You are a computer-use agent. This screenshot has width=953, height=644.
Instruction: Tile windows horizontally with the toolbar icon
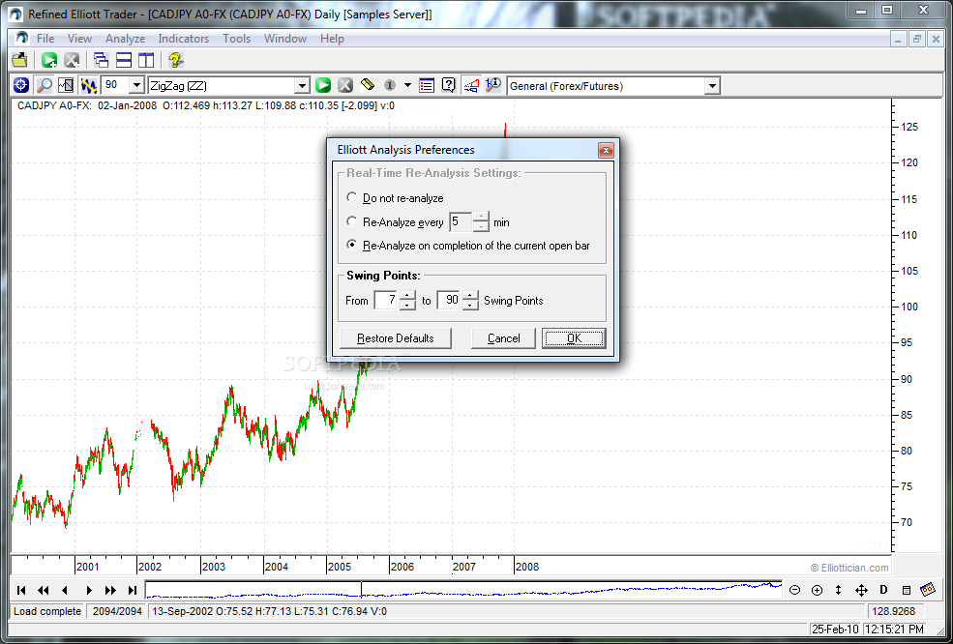(x=124, y=60)
